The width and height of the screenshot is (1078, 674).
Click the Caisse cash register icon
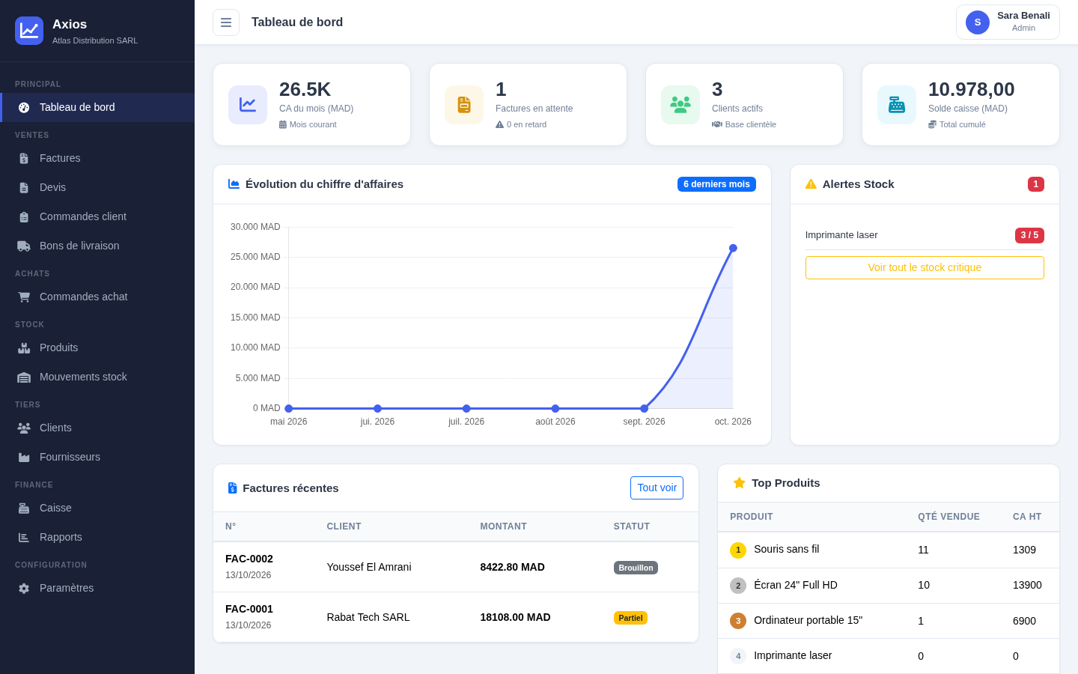[x=24, y=508]
